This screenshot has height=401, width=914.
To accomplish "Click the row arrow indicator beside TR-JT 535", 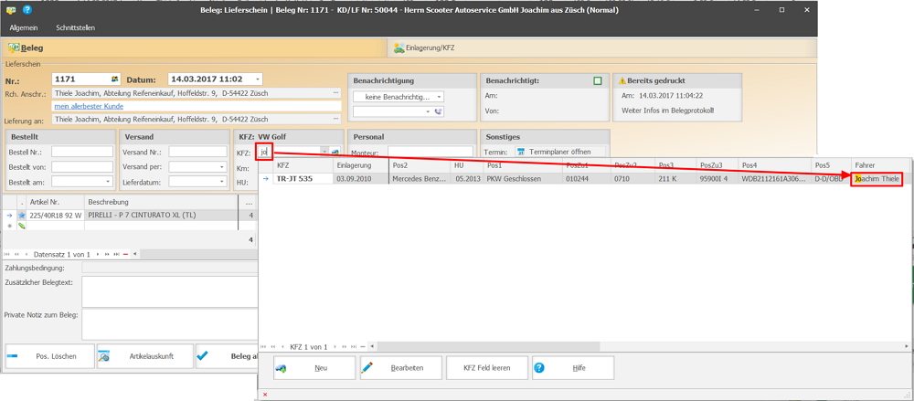I will pos(265,178).
